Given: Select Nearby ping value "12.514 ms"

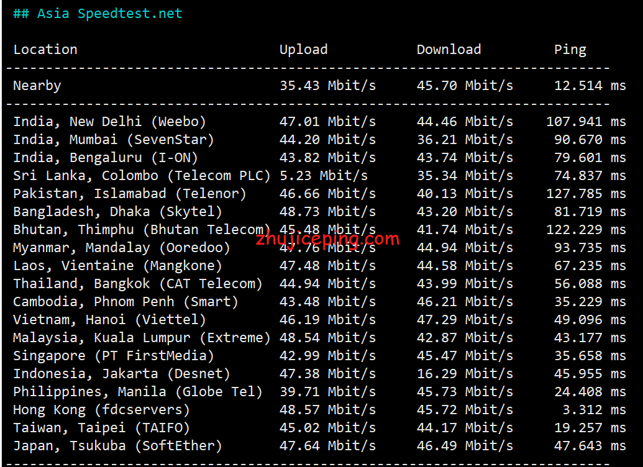Looking at the screenshot, I should 590,86.
